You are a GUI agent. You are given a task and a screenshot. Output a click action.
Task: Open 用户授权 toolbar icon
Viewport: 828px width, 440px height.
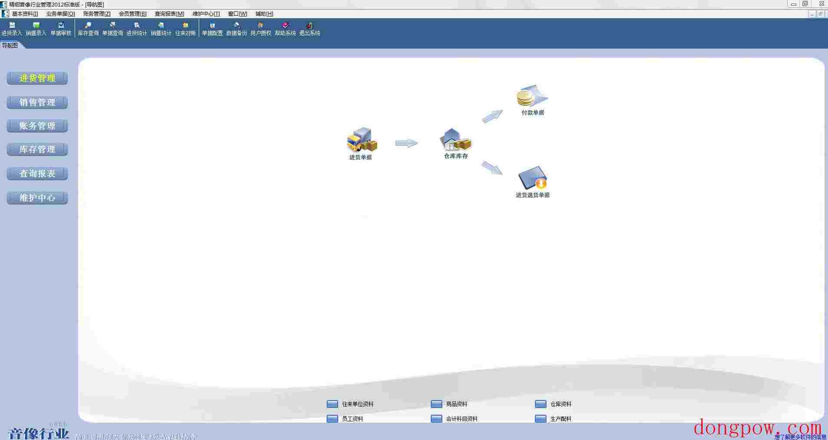(x=261, y=29)
